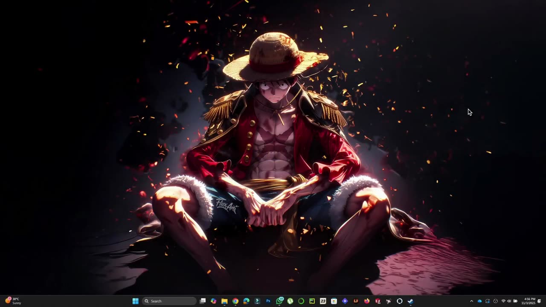
Task: Open the Windows Start menu
Action: pyautogui.click(x=135, y=301)
